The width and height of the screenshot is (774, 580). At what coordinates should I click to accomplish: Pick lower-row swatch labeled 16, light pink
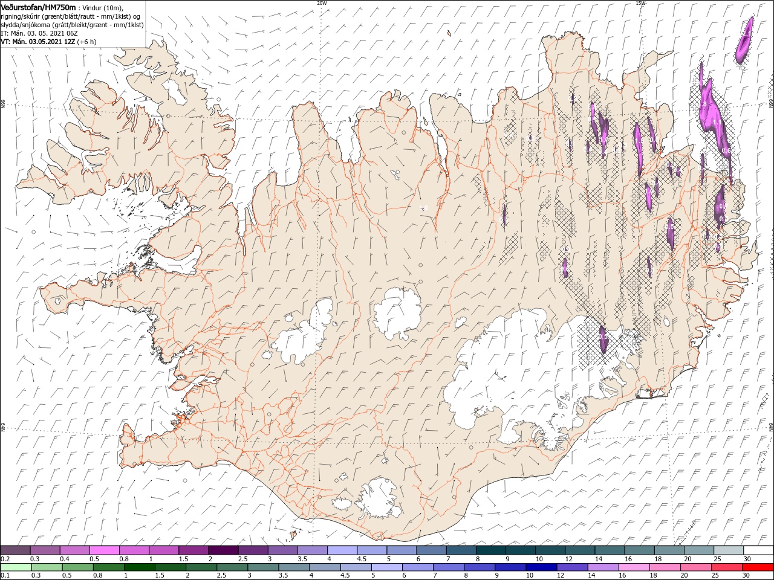pos(633,567)
